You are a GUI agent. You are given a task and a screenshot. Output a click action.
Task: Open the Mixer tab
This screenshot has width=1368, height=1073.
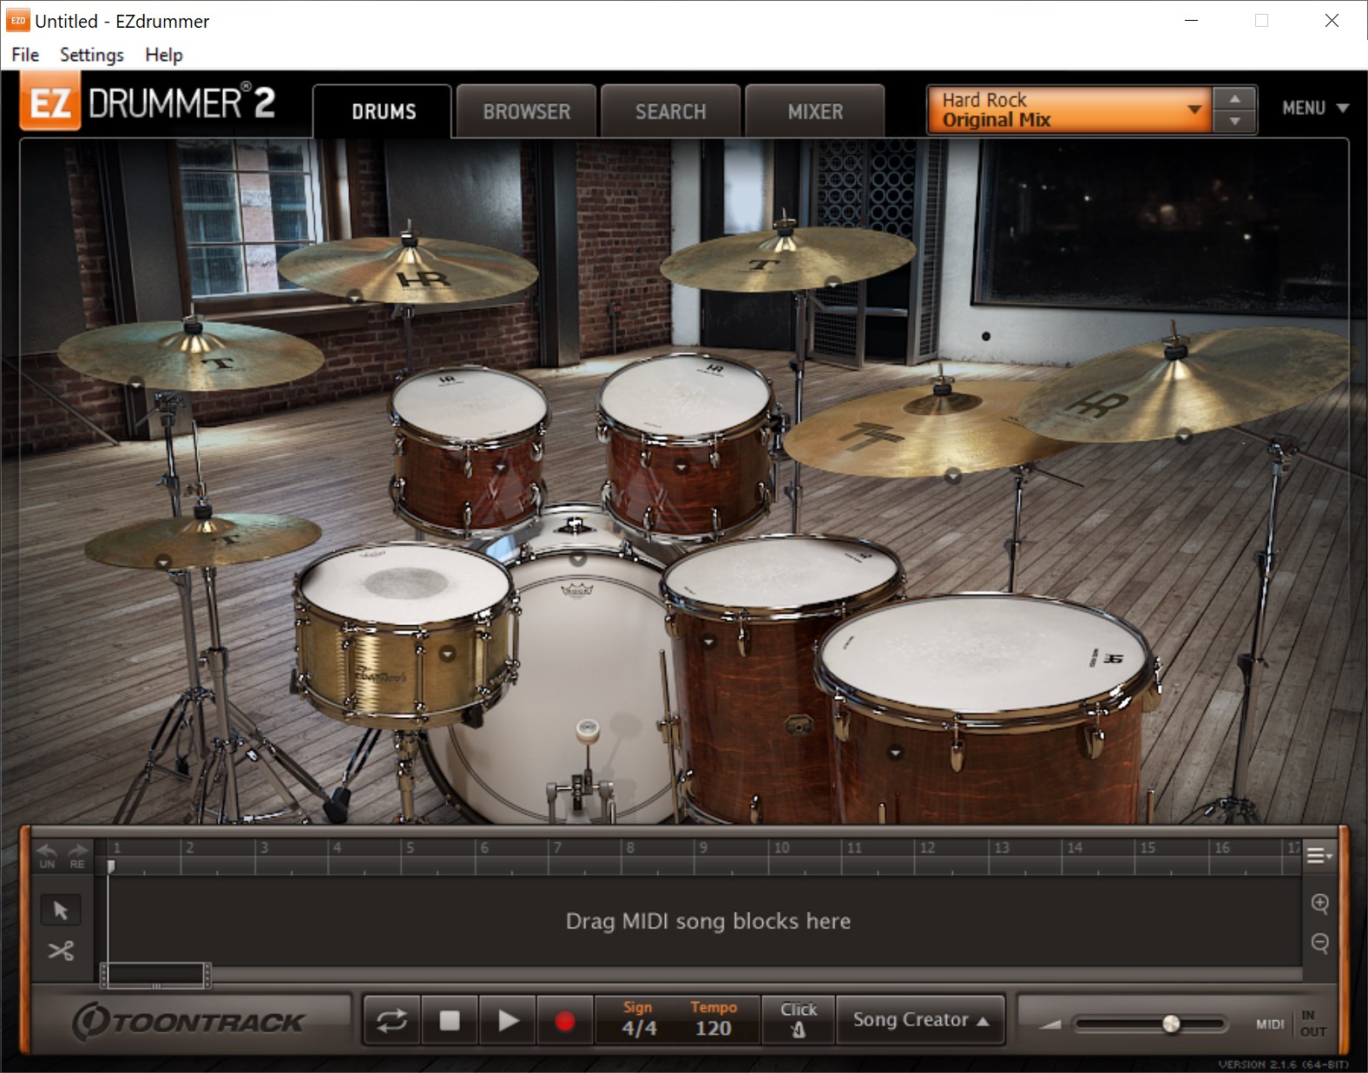[x=815, y=112]
